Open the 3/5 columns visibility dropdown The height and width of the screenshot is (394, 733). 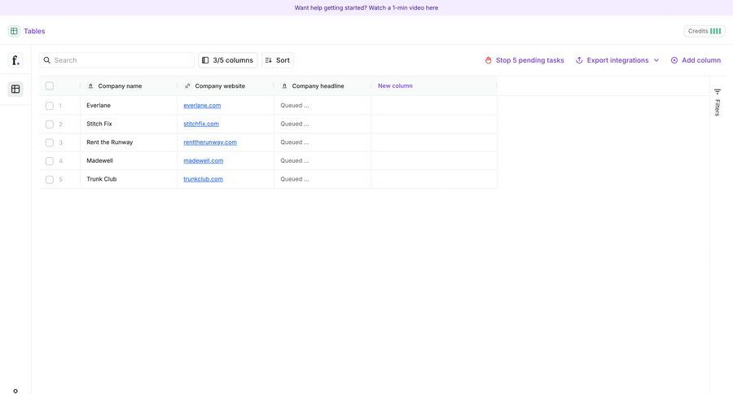point(227,60)
